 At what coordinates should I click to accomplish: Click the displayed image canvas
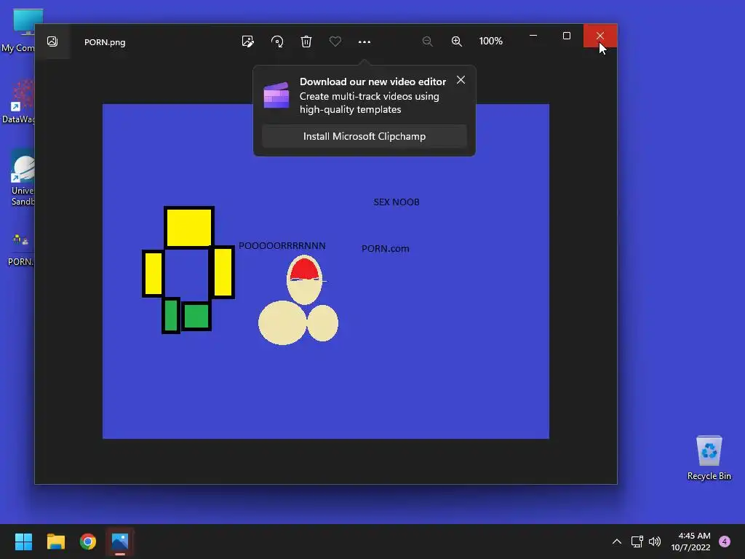coord(326,271)
